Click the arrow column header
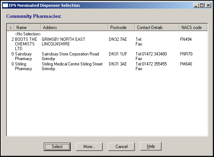This screenshot has width=214, height=157. coord(10,28)
